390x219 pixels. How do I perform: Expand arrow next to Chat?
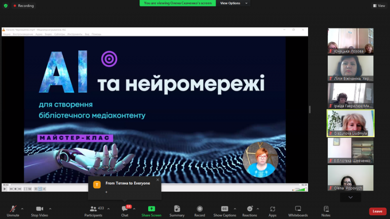(x=134, y=209)
